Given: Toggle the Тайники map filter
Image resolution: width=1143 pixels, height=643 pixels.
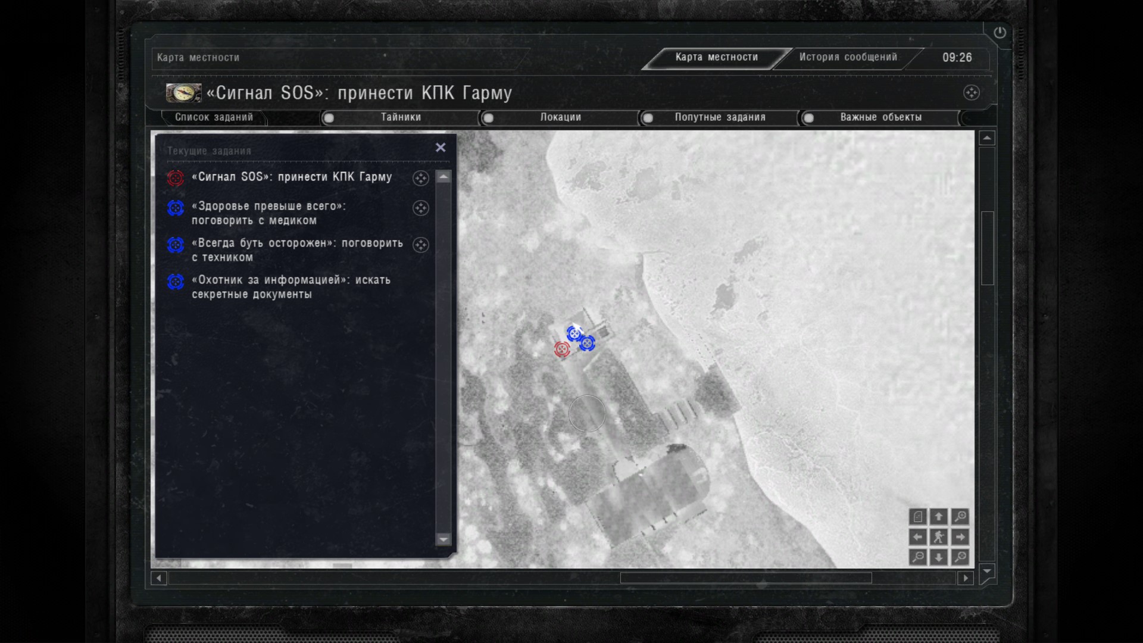Looking at the screenshot, I should pos(401,117).
